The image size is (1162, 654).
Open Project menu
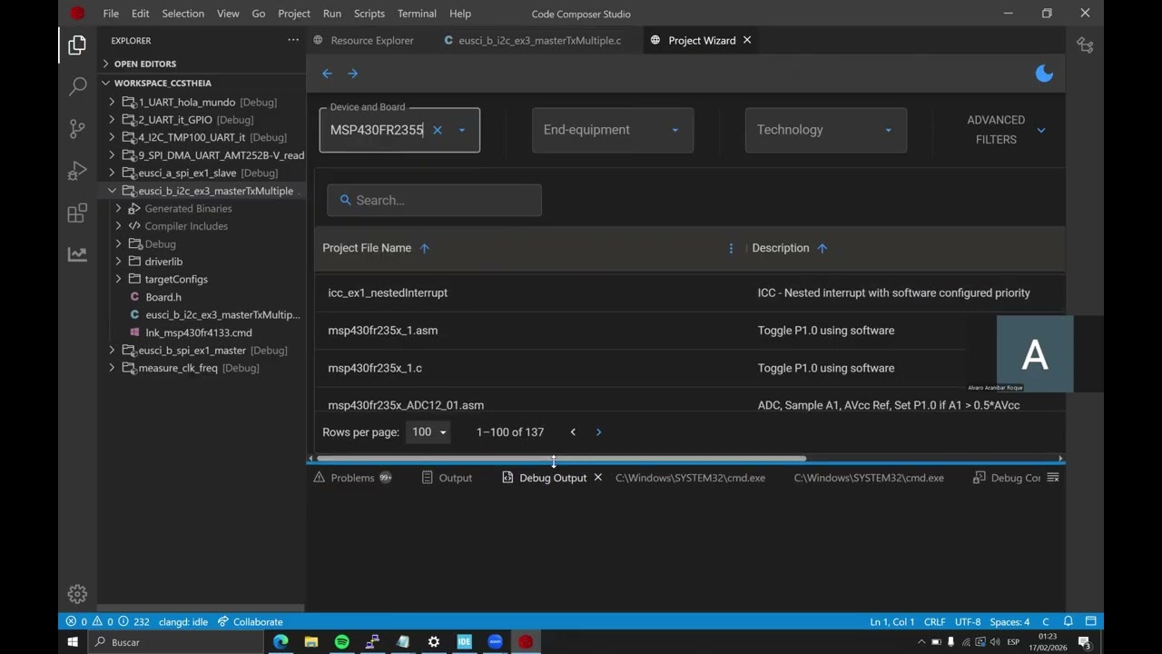pos(294,14)
